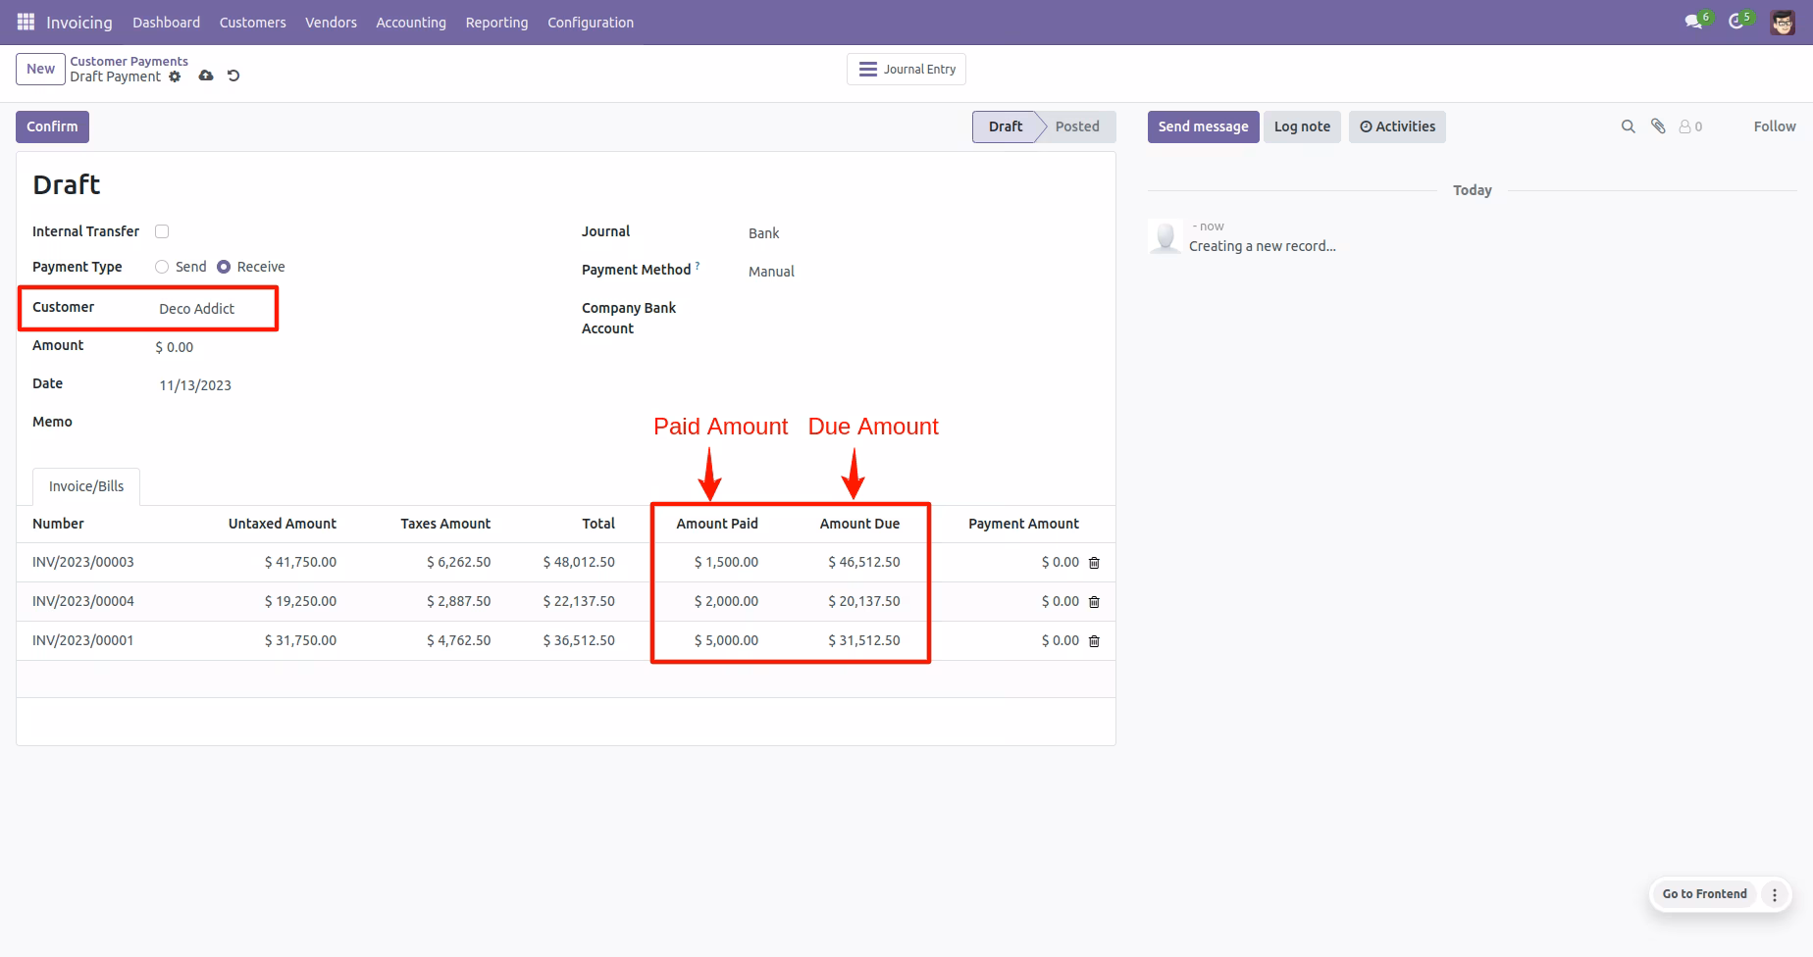Discard changes with the undo arrow icon
1813x957 pixels.
pos(233,76)
